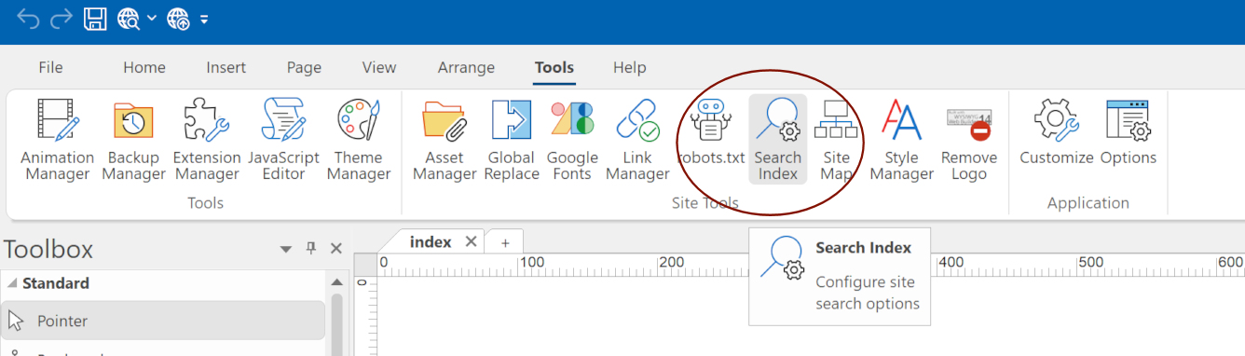Edit robots.txt settings

click(x=711, y=132)
